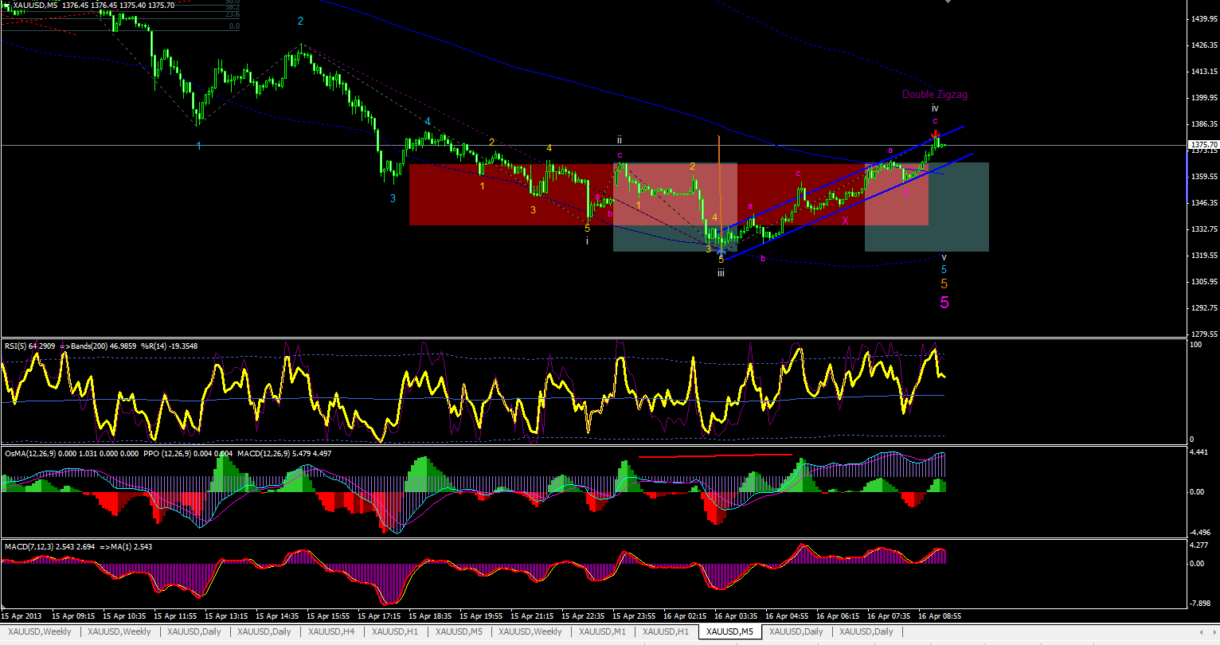The image size is (1220, 645).
Task: Click the '16 Apr 02:15' time label
Action: coord(686,616)
